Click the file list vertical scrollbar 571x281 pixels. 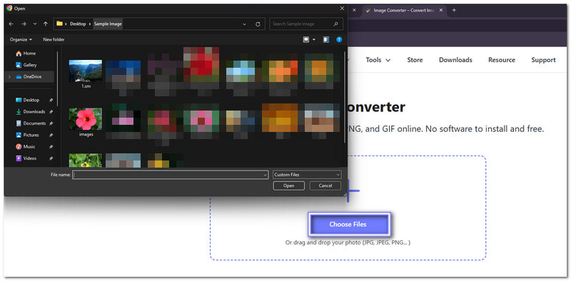(345, 98)
